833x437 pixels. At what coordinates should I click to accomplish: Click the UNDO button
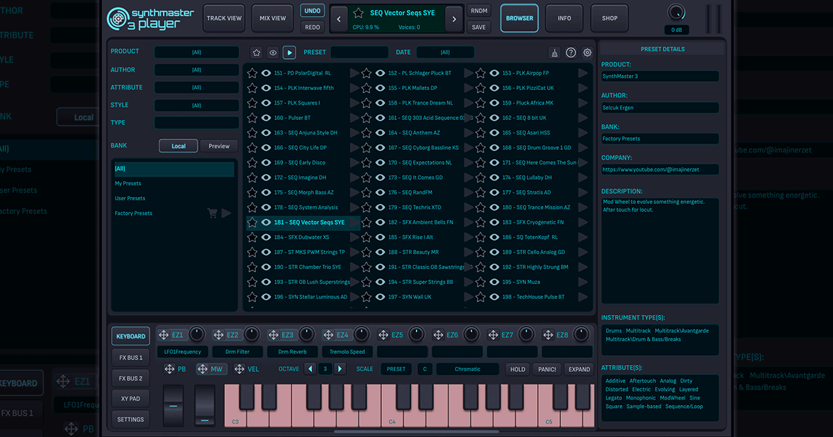[x=312, y=11]
